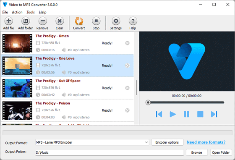Expand the Output Format dropdown
Viewport: 235px width, 160px height.
tap(146, 142)
